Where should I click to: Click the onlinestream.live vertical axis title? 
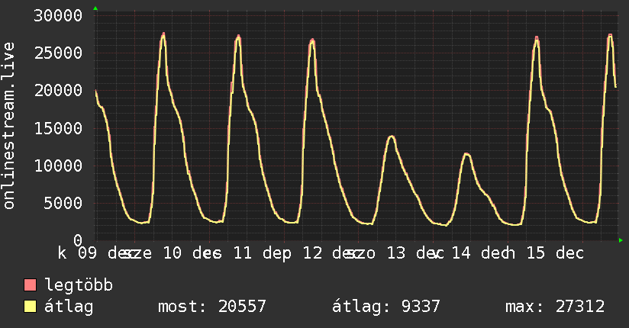[x=8, y=126]
